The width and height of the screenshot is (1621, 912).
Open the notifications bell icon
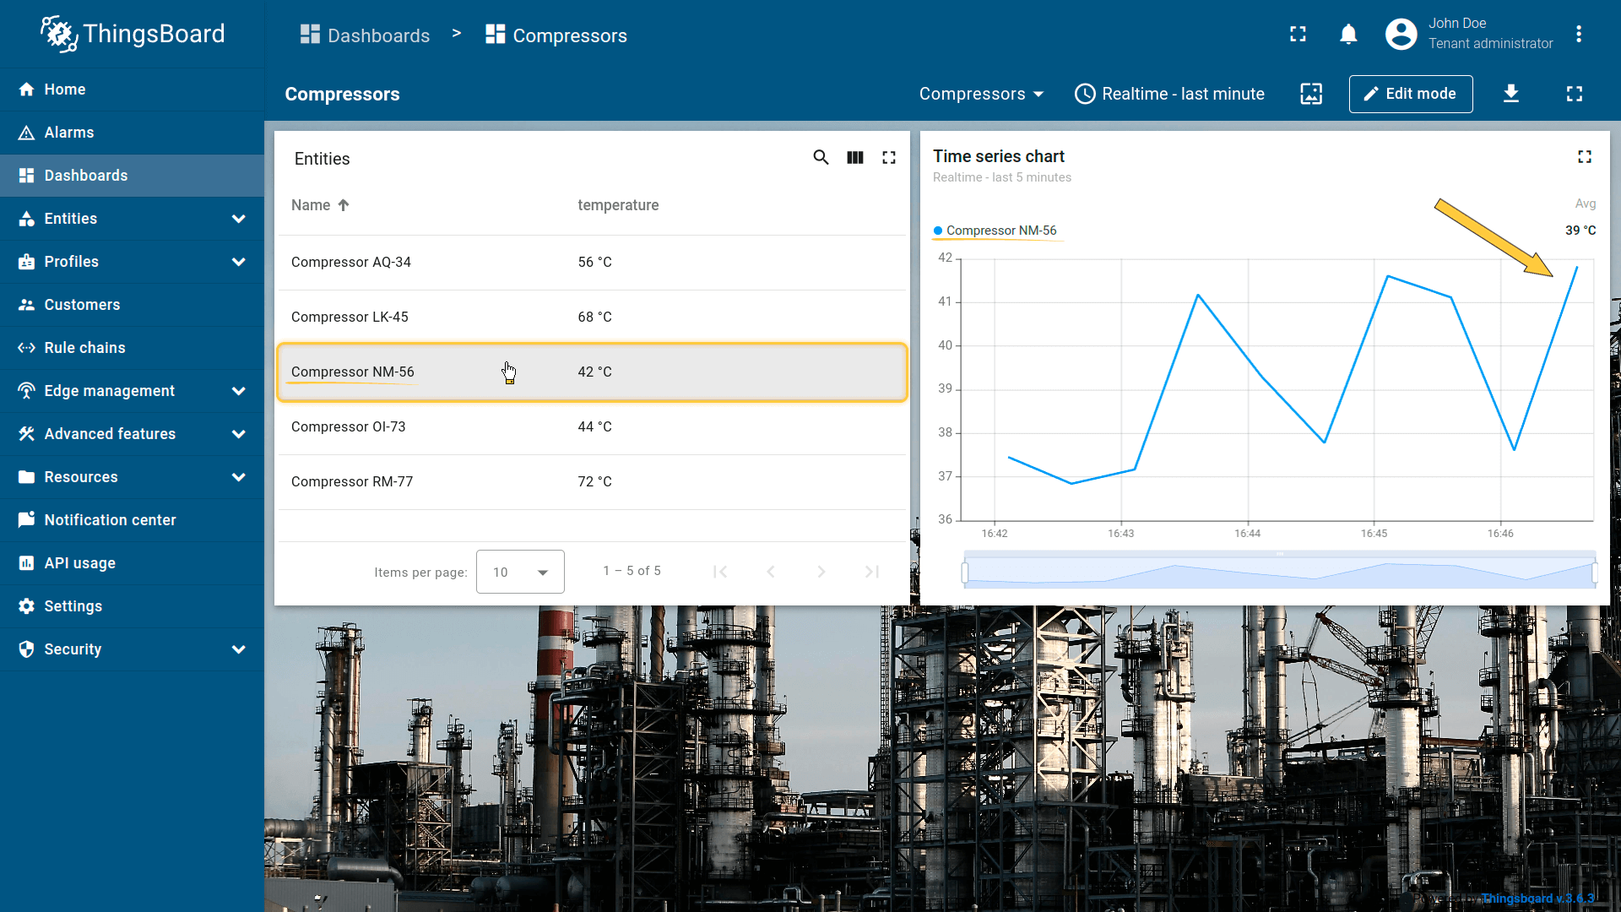point(1348,35)
